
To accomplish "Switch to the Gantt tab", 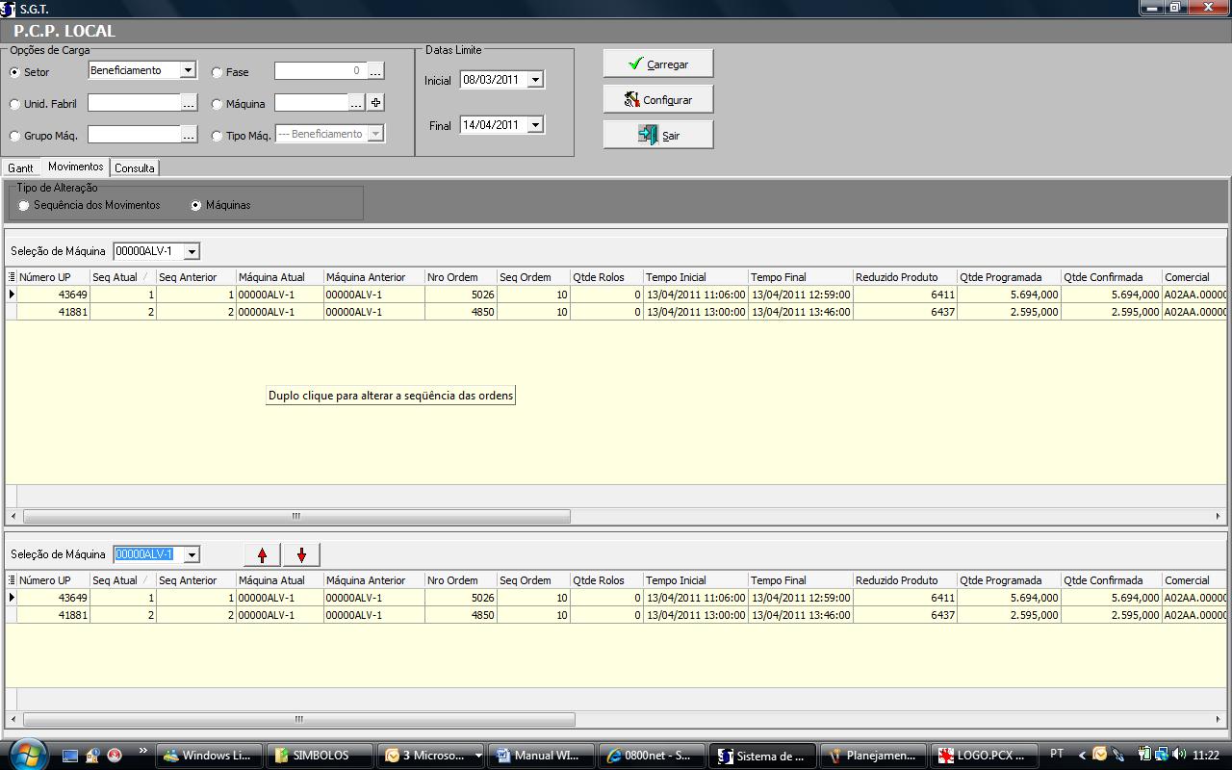I will (21, 167).
